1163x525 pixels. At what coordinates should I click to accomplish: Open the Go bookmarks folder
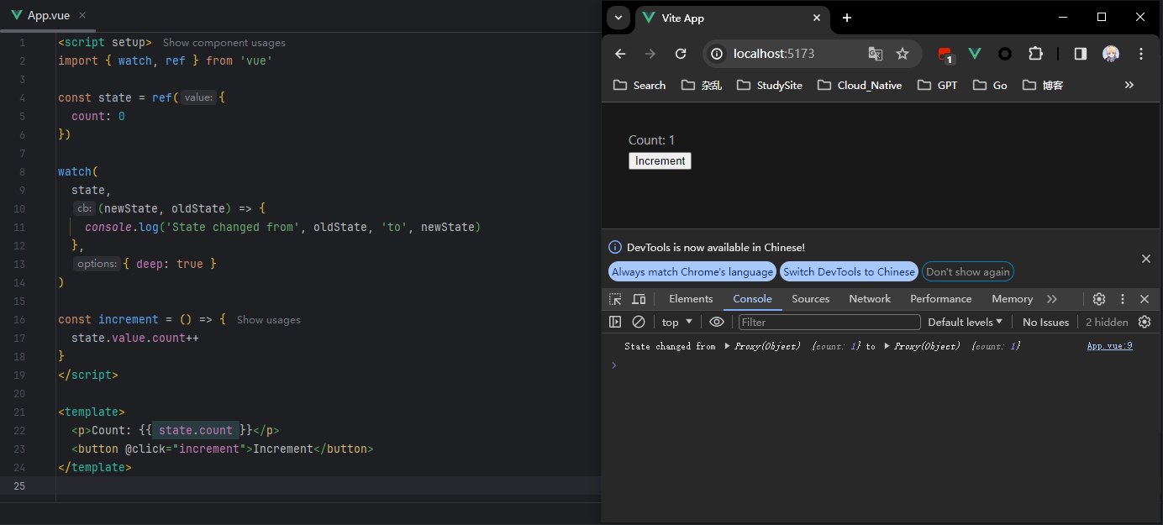(990, 85)
